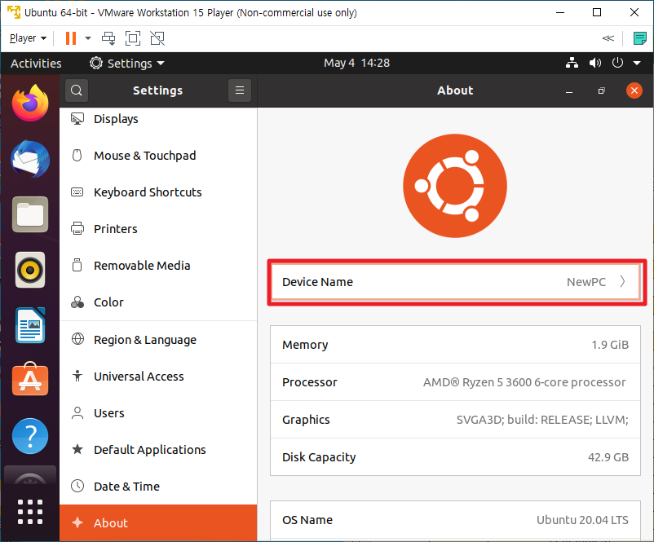
Task: Click the Graphics SVGA3D row
Action: pyautogui.click(x=456, y=420)
